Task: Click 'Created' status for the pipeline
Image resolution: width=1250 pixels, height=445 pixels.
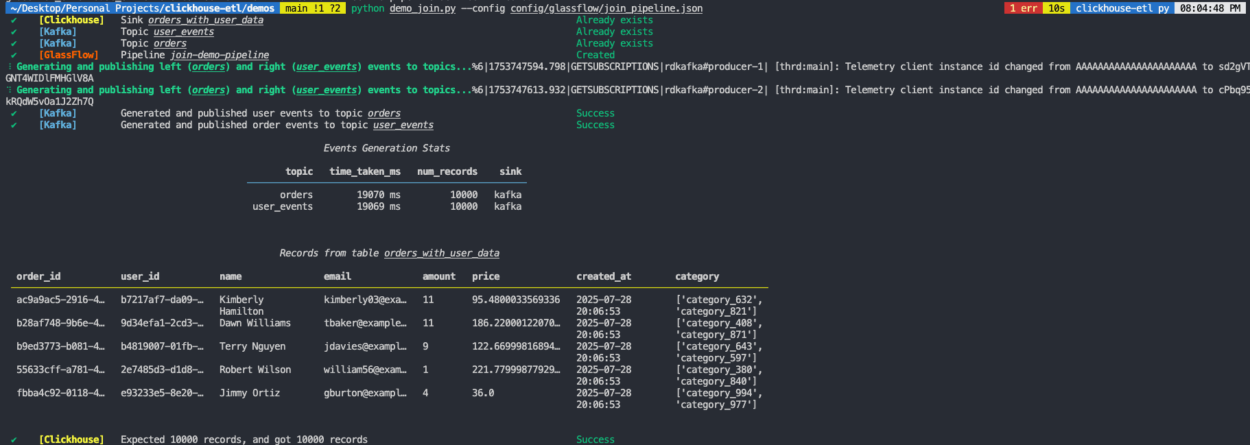Action: click(595, 55)
